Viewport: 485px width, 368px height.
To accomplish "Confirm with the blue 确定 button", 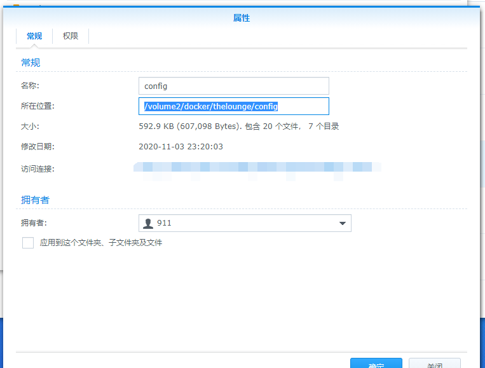I will pos(376,364).
